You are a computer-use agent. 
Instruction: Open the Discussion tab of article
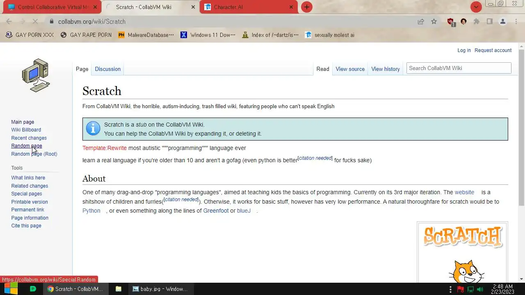[108, 69]
